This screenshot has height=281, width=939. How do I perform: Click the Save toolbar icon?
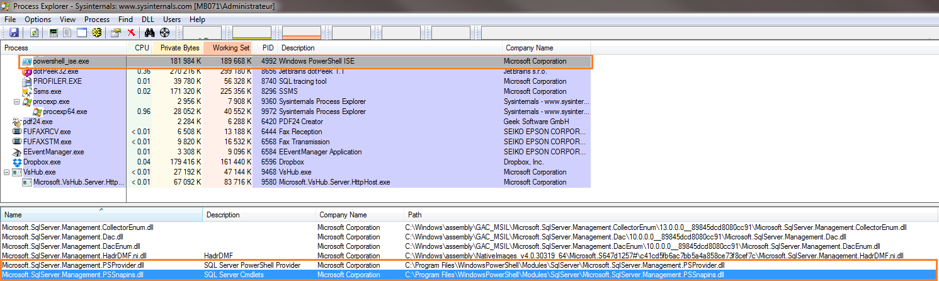click(14, 32)
